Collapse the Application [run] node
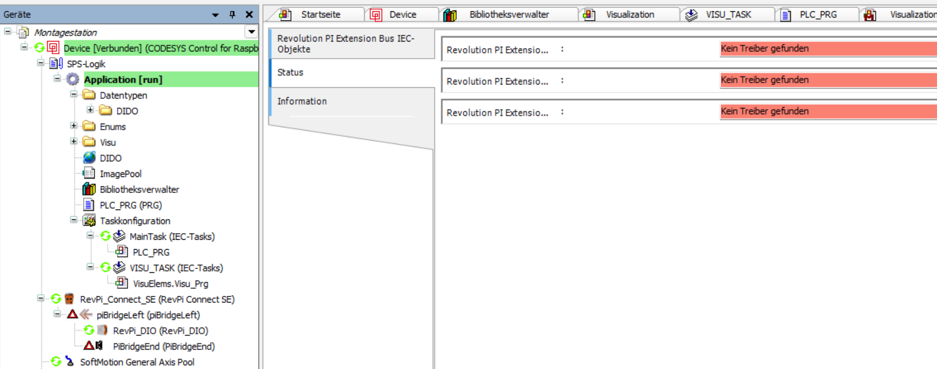Screen dimensions: 937x369 pos(57,78)
